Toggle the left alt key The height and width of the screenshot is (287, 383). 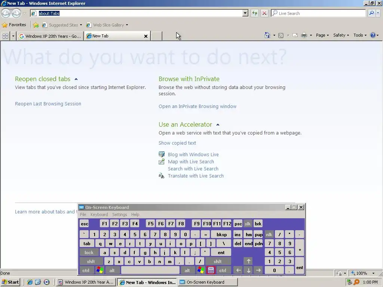[x=112, y=270]
